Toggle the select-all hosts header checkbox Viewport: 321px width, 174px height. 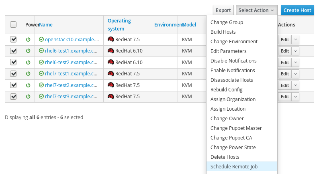click(13, 24)
